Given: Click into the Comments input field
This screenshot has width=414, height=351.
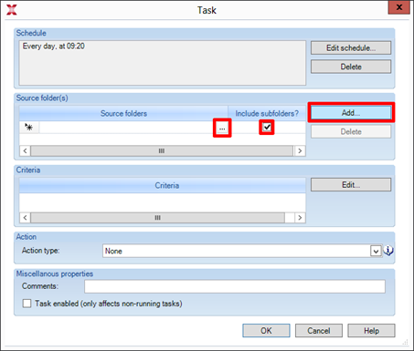Looking at the screenshot, I should click(x=235, y=286).
